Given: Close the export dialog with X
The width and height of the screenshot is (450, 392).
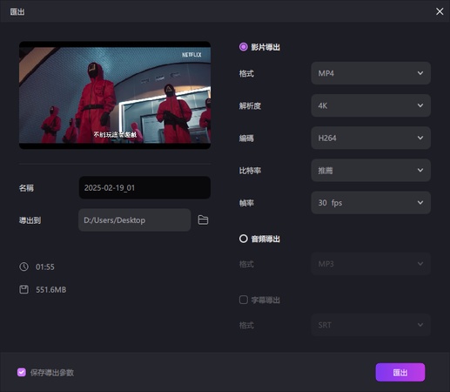Looking at the screenshot, I should (x=440, y=11).
